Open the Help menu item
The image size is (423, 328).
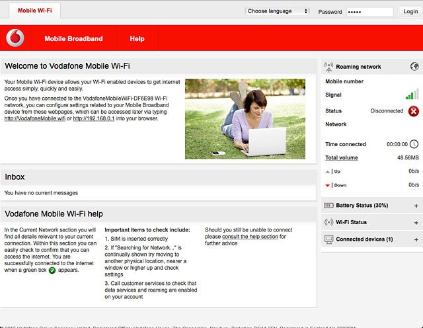(x=137, y=39)
